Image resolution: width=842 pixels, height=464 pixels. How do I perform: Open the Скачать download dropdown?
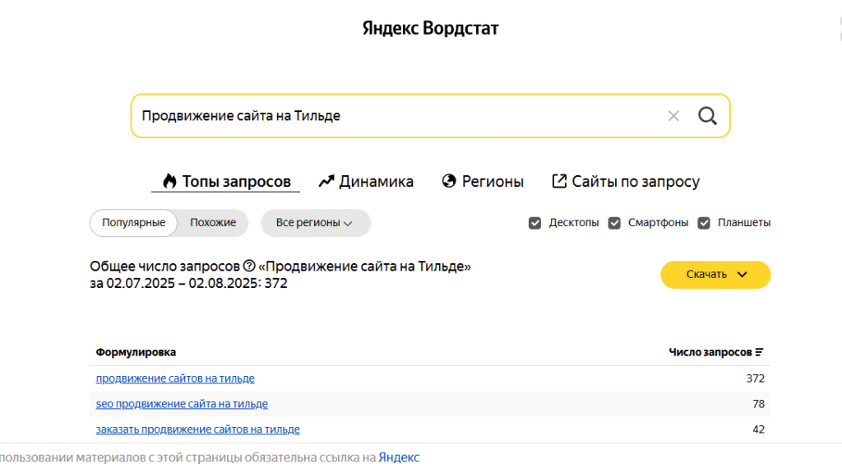[x=715, y=275]
